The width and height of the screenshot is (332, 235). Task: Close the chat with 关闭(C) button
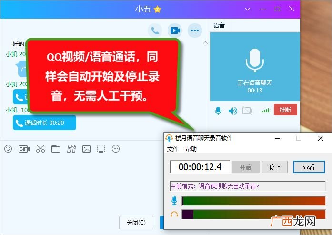click(x=136, y=223)
